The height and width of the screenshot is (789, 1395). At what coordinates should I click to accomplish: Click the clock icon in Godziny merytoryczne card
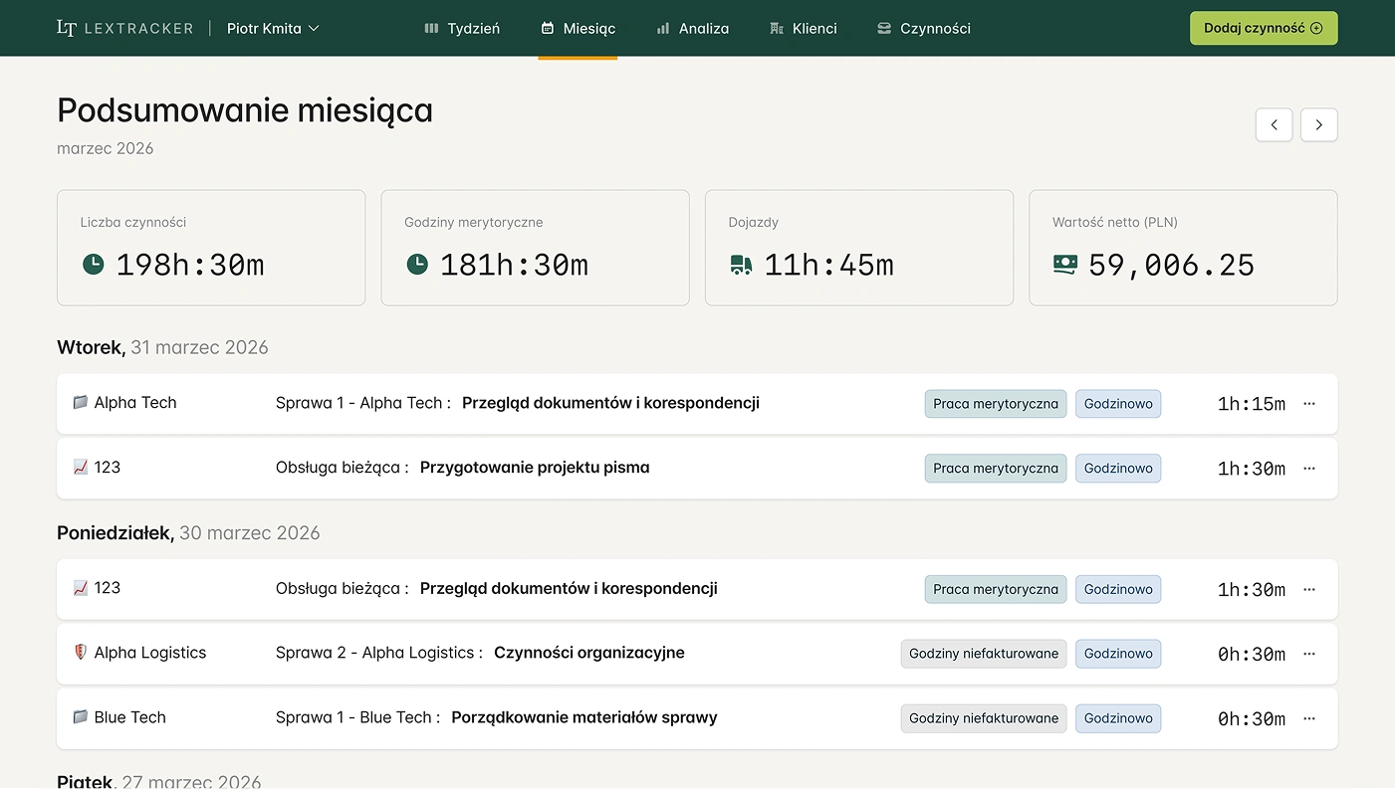coord(417,265)
